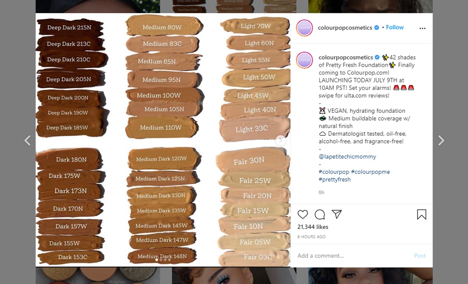Screen dimensions: 468x284
Task: Open colourpopcosmetics username in header
Action: pos(345,28)
